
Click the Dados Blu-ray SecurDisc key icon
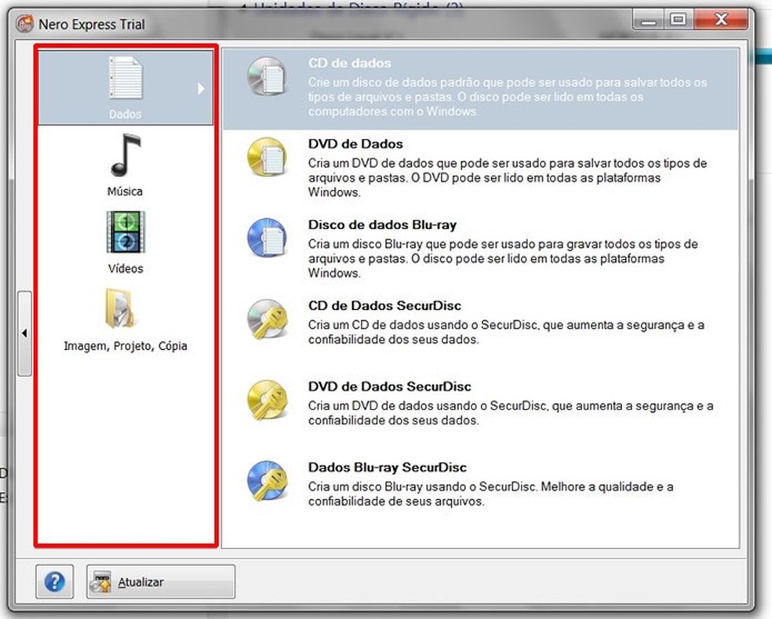pos(267,481)
